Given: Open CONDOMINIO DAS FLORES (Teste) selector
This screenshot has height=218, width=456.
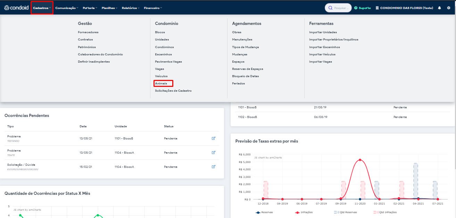Looking at the screenshot, I should click(405, 8).
